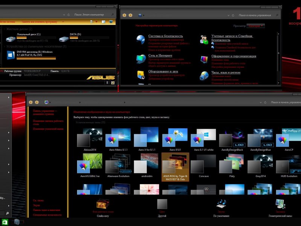The width and height of the screenshot is (301, 226).
Task: Click Изменение значков рабочего стола link
Action: point(48,122)
